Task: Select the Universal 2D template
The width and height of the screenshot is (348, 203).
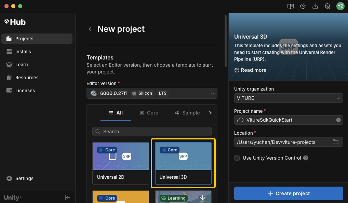Action: point(121,163)
